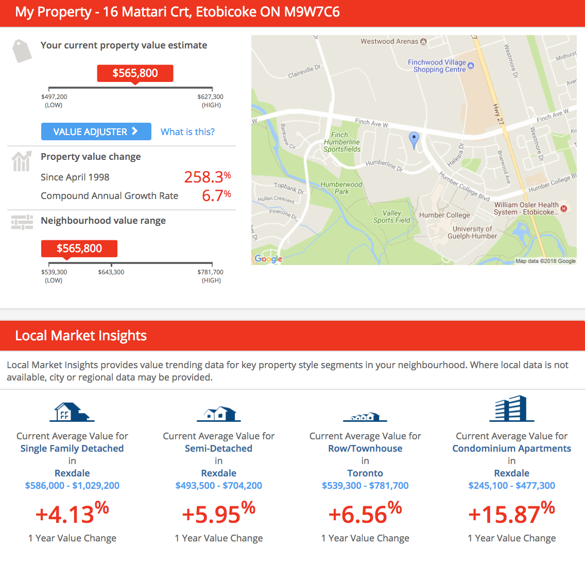The height and width of the screenshot is (561, 585).
Task: Click the brick wall neighbourhood icon
Action: [22, 222]
